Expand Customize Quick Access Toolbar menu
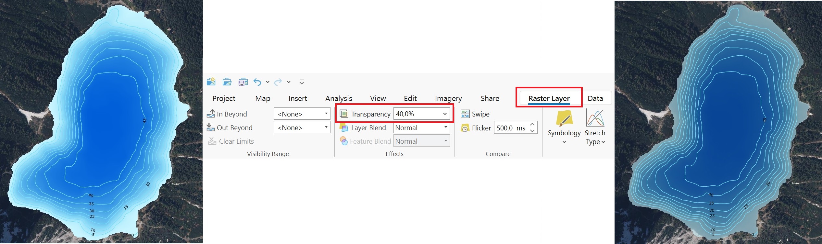The height and width of the screenshot is (244, 822). 302,82
